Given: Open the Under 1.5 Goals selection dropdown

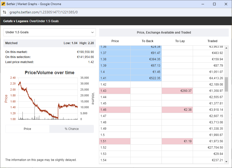Looking at the screenshot, I should (x=49, y=32).
